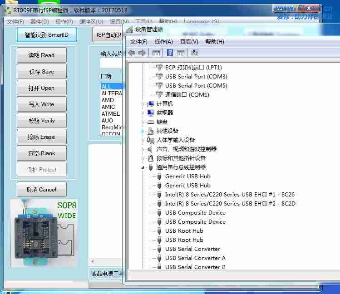Expand 鼠标和其他指针设备 node

click(x=143, y=158)
